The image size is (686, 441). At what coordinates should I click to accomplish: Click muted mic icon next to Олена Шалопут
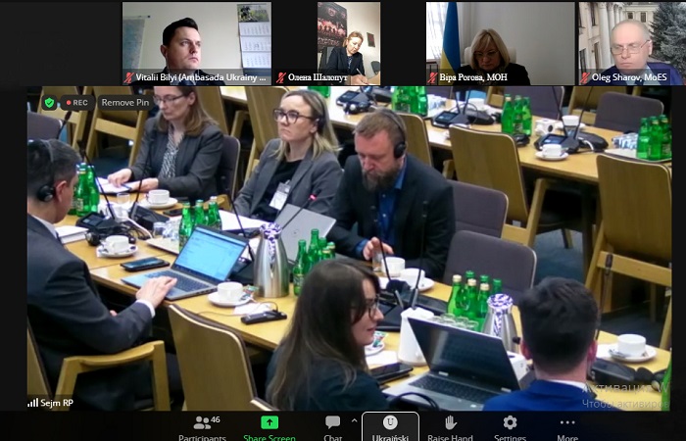point(281,77)
